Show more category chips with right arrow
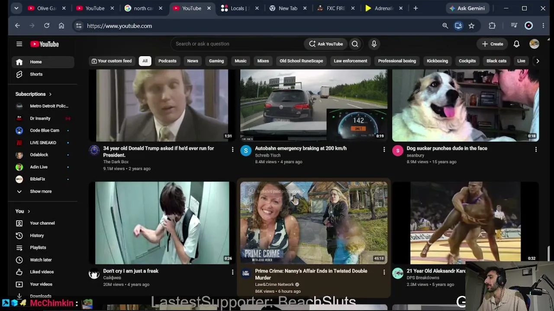 [x=538, y=61]
